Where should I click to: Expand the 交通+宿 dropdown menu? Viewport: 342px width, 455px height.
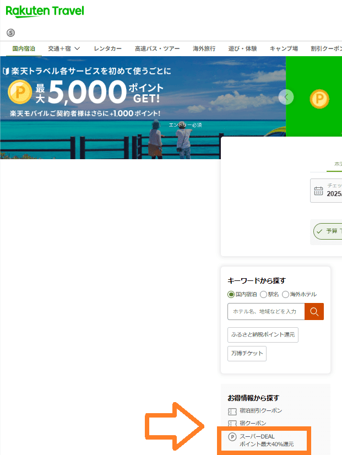[x=64, y=48]
